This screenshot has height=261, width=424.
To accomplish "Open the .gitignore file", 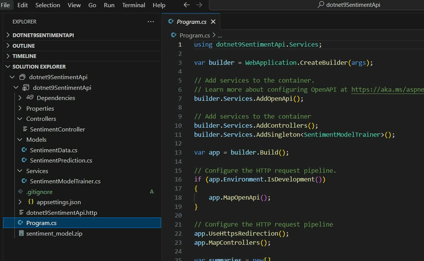I will [39, 192].
